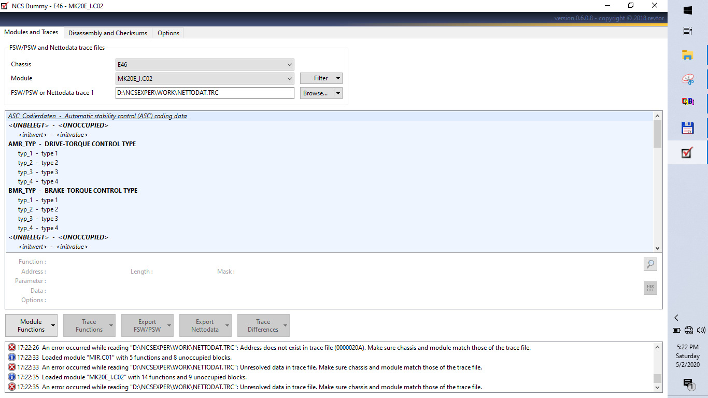Switch to Disassembly and Checksums tab
Screen dimensions: 708x398
click(x=108, y=33)
